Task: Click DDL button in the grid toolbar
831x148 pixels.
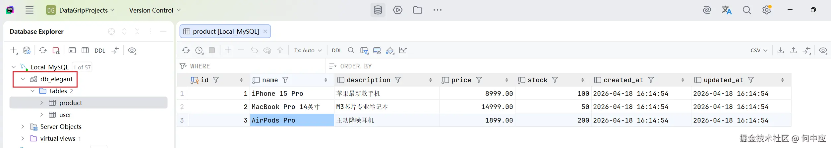Action: click(337, 51)
